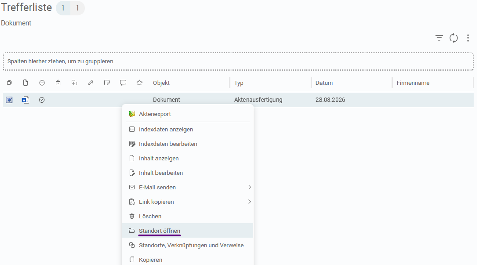Choose Inhalt anzeigen

(x=188, y=158)
